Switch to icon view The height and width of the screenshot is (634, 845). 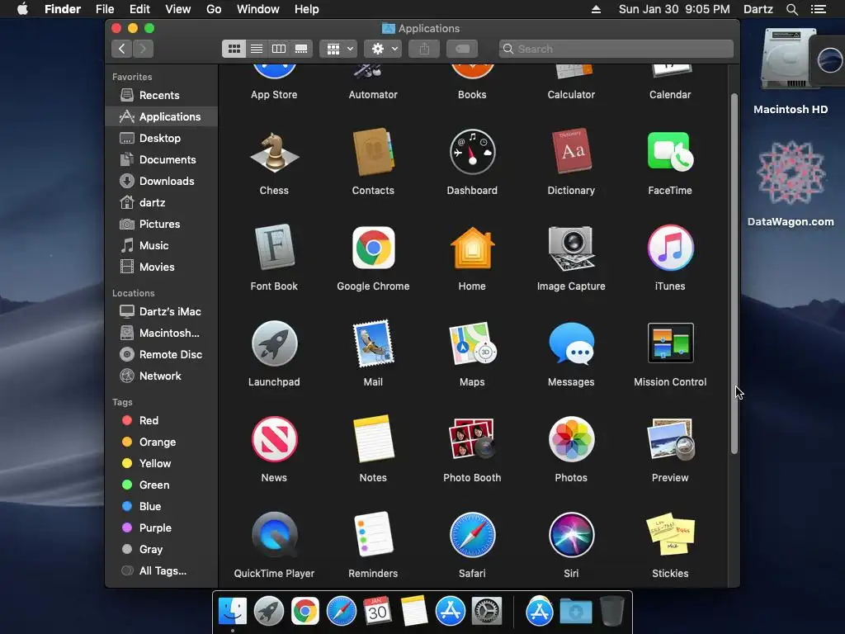(234, 49)
